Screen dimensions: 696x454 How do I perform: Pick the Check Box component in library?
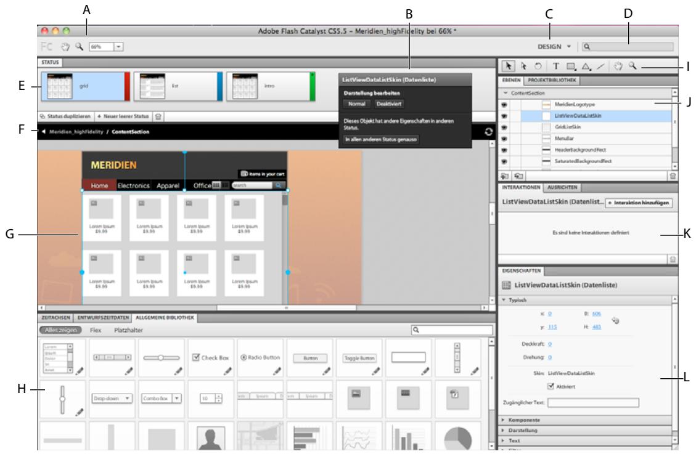[x=211, y=358]
